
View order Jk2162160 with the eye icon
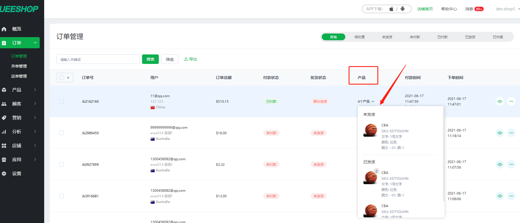pos(500,101)
